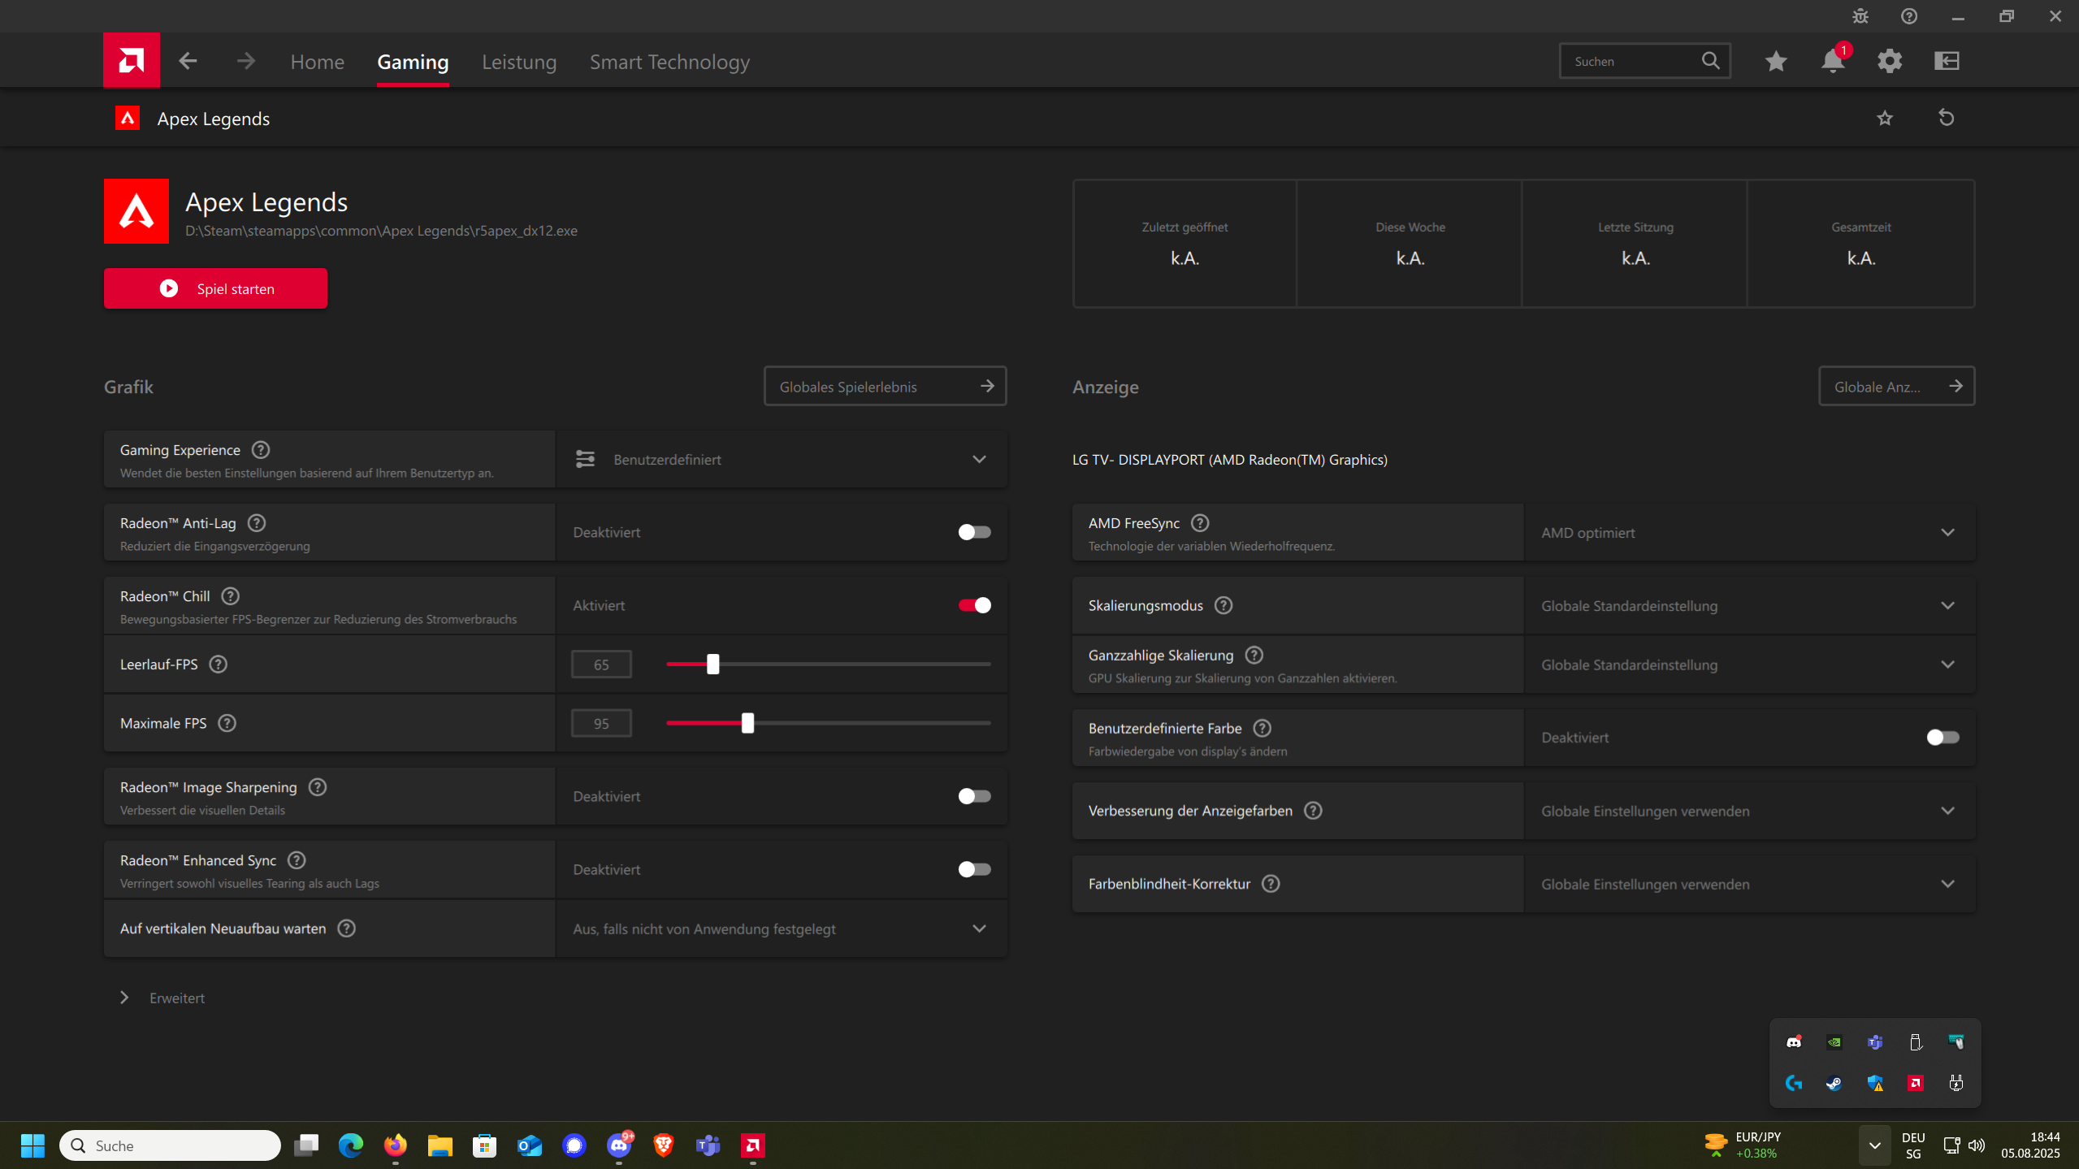
Task: Open Globales Spielerlebnis link button
Action: [x=885, y=387]
